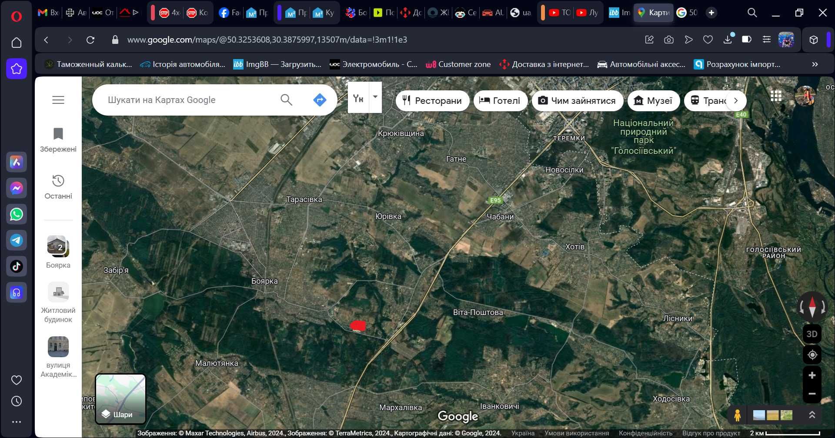Expand input tools dropdown arrow
Image resolution: width=835 pixels, height=438 pixels.
tap(375, 97)
